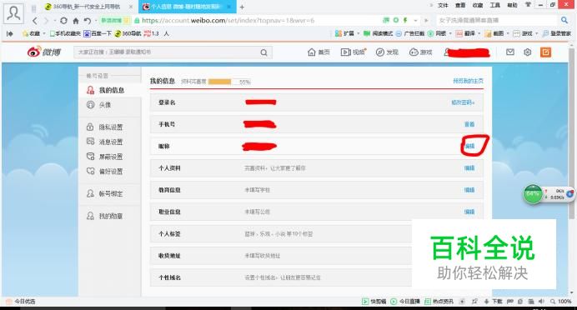The width and height of the screenshot is (577, 310).
Task: Open 手机收藏夹 bookmark
Action: pyautogui.click(x=65, y=33)
